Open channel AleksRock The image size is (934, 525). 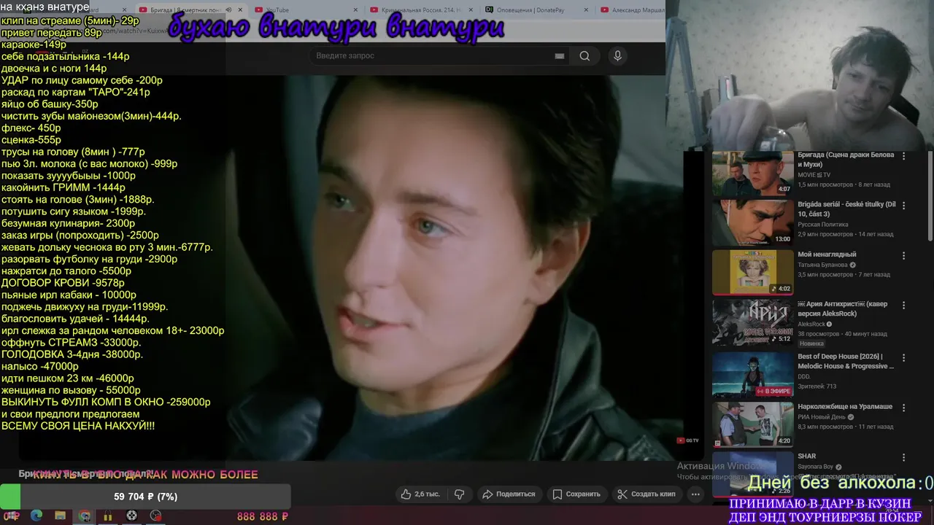pos(811,324)
